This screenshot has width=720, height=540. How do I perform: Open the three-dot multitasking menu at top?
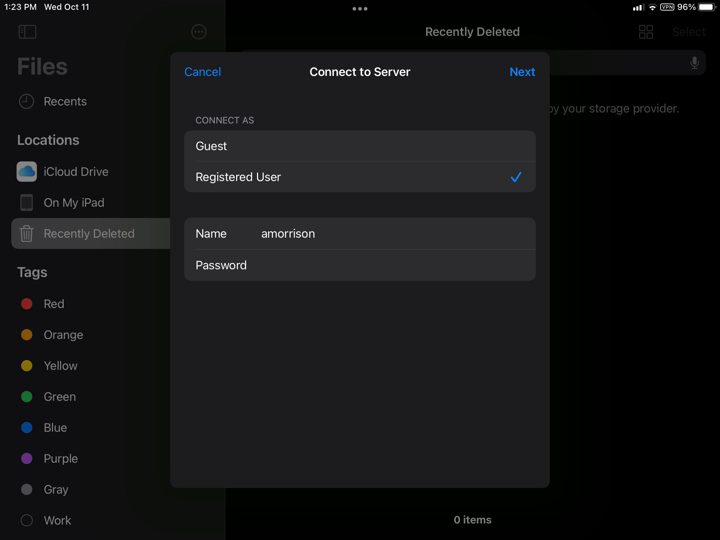(x=360, y=9)
